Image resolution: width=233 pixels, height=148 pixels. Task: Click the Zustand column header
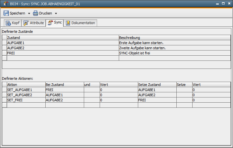(63, 38)
